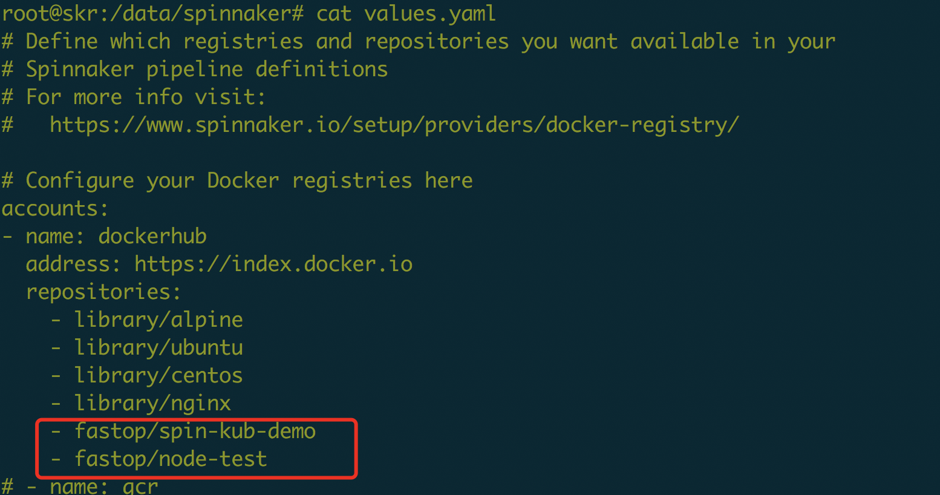This screenshot has width=940, height=495.
Task: Click the 'Configure your Docker registries here' comment
Action: (249, 181)
